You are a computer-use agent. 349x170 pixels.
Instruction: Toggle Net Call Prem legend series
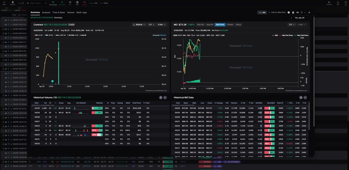(x=301, y=35)
